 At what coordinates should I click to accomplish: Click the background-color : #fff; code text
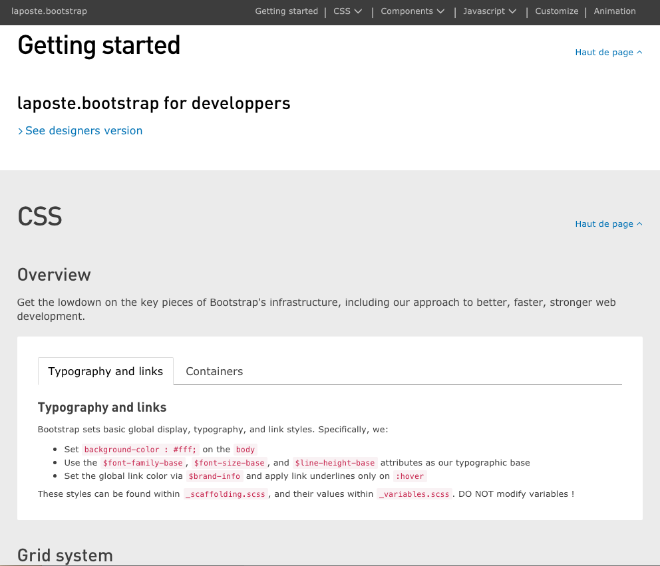(140, 450)
